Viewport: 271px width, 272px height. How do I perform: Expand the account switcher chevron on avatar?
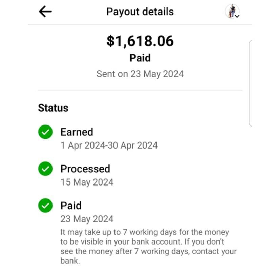click(x=237, y=16)
